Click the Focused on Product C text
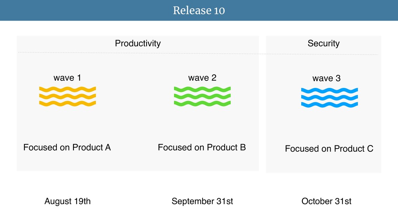This screenshot has width=398, height=224. (329, 149)
